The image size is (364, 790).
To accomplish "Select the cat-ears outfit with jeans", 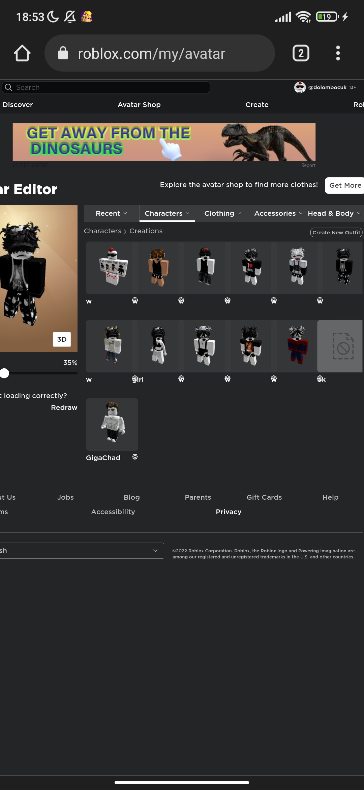I will [112, 346].
